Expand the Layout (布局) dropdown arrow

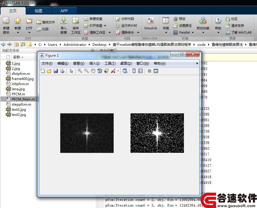[166, 33]
